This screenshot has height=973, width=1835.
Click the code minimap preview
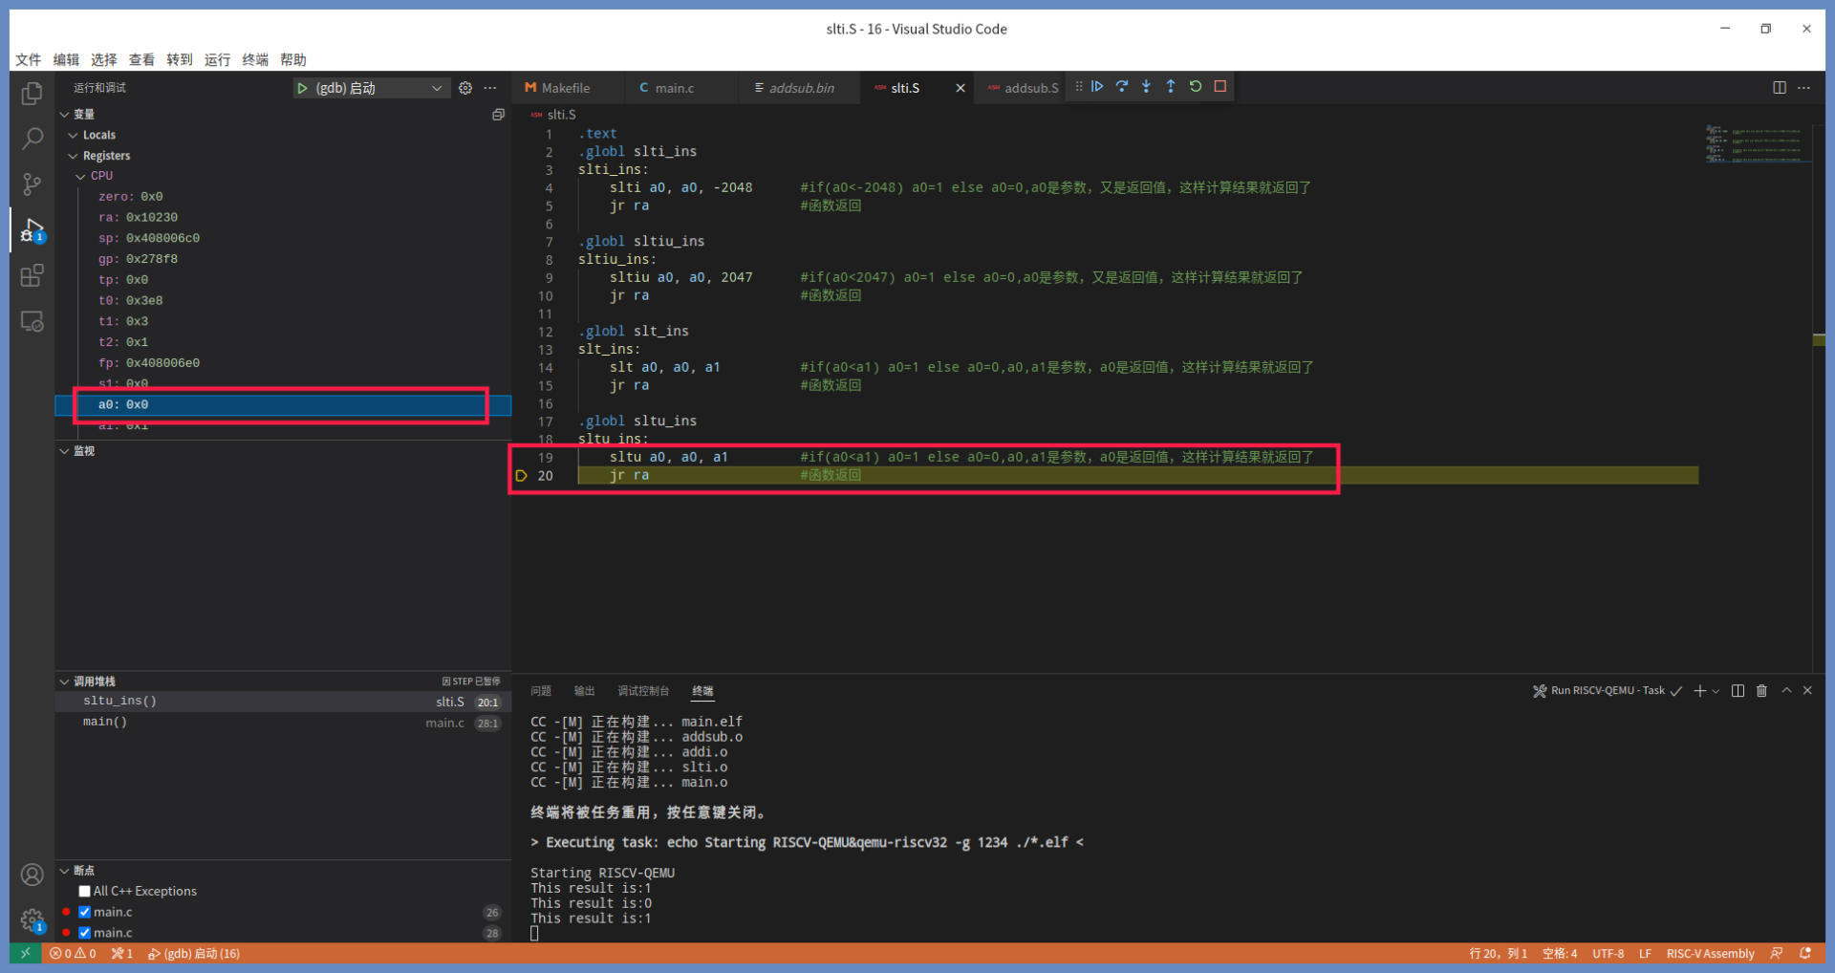point(1757,143)
